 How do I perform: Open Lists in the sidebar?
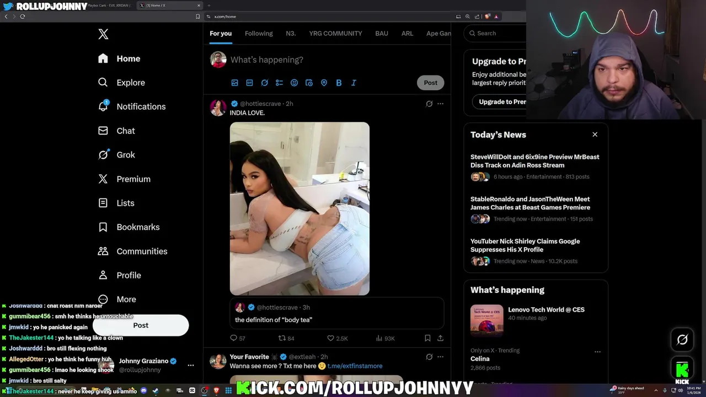tap(116, 203)
